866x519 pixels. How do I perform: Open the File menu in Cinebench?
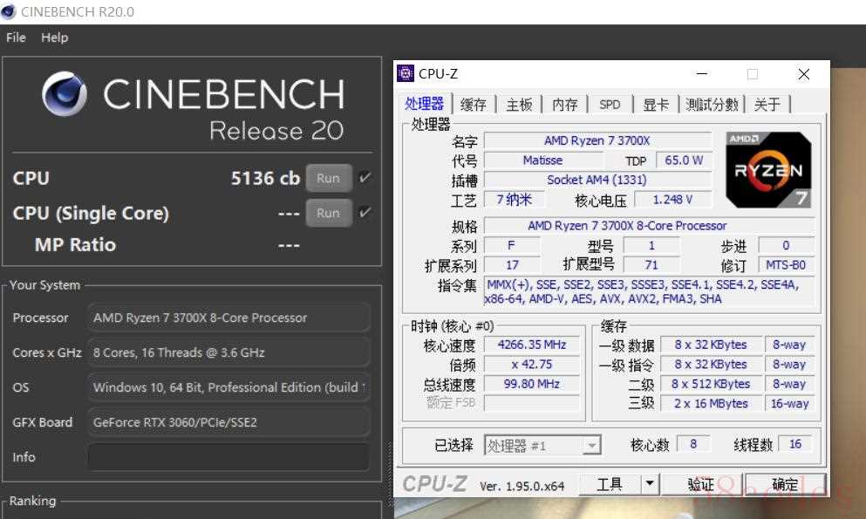16,38
